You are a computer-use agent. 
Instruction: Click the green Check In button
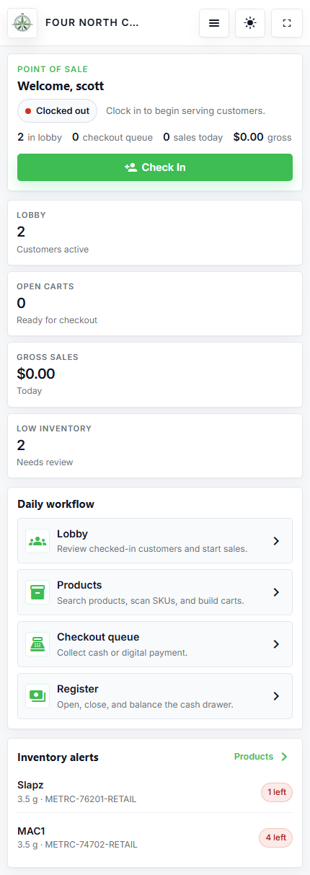[155, 167]
